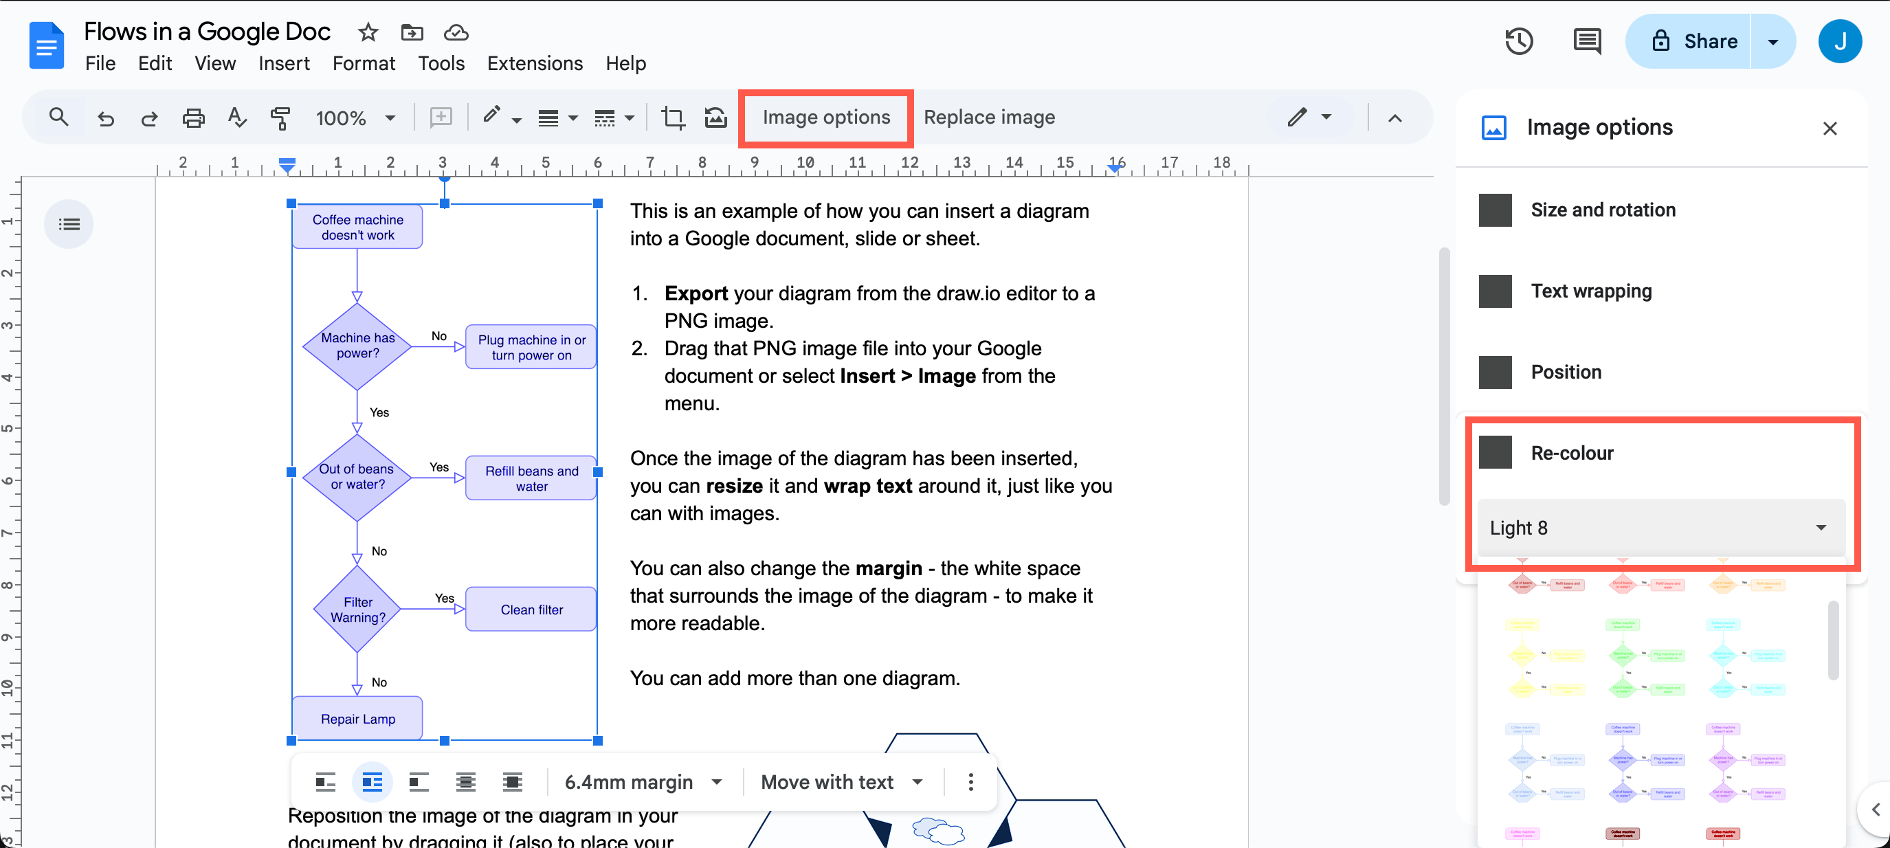This screenshot has width=1890, height=848.
Task: Open the Insert menu
Action: tap(284, 64)
